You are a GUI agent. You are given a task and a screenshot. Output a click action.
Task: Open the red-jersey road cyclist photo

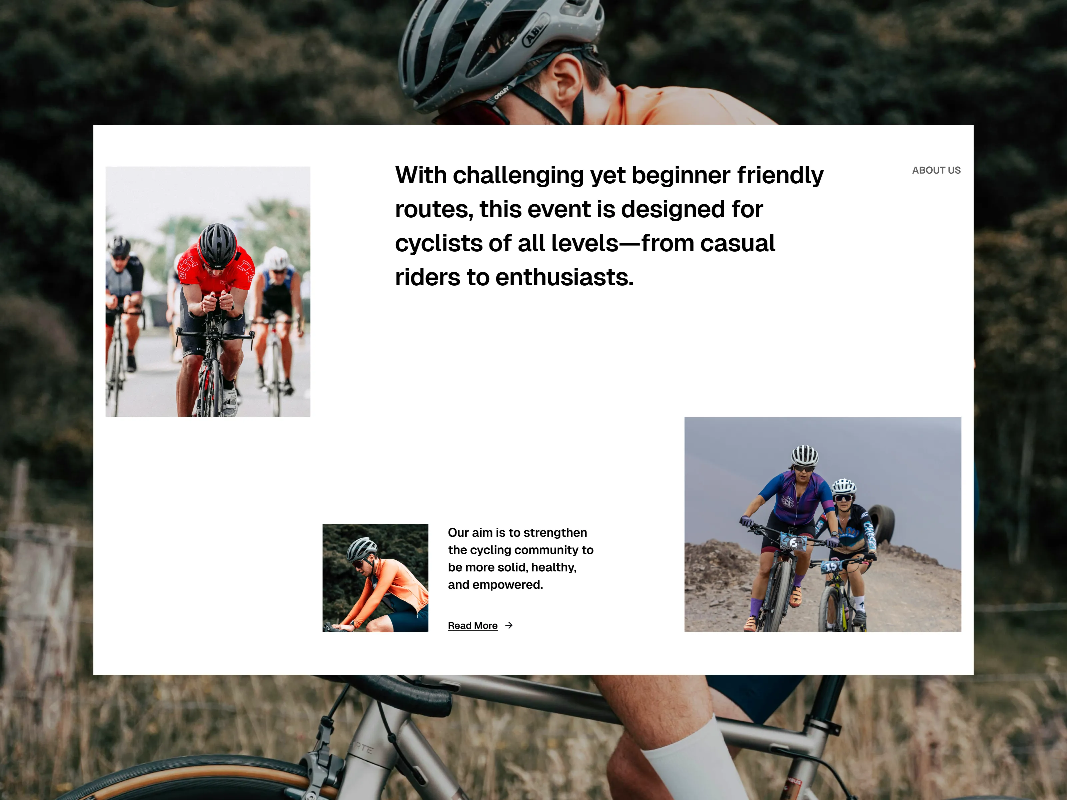tap(208, 292)
